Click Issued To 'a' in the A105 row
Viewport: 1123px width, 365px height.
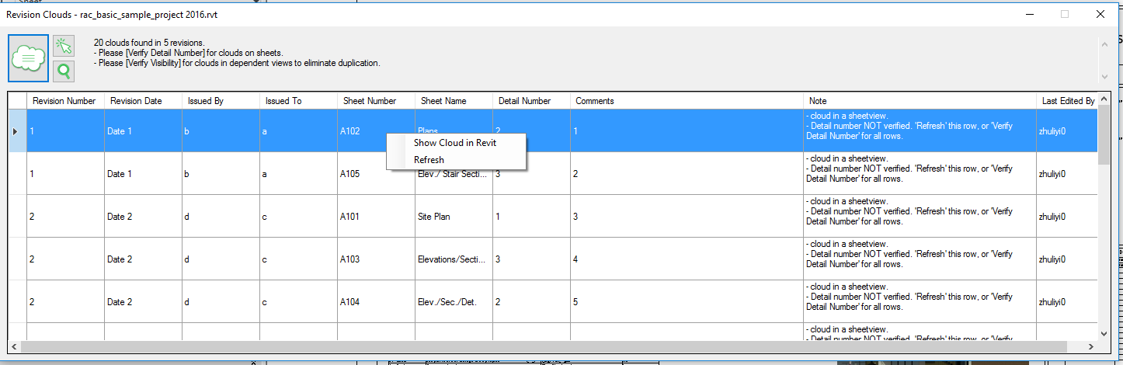[298, 173]
